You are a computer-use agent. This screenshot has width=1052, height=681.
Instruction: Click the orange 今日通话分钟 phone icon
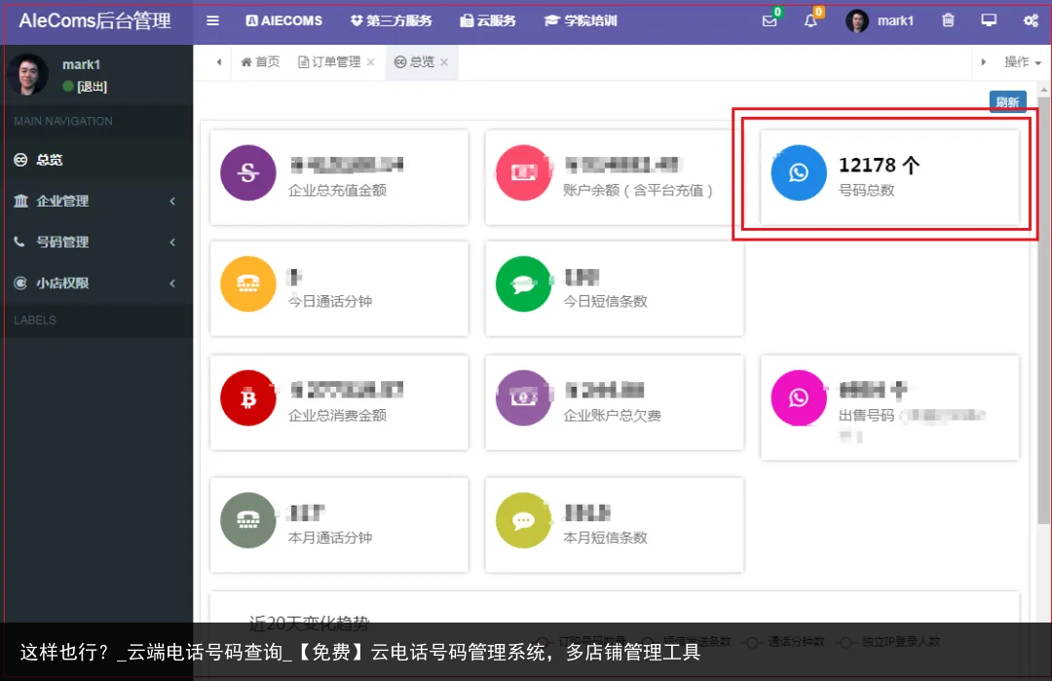tap(248, 284)
